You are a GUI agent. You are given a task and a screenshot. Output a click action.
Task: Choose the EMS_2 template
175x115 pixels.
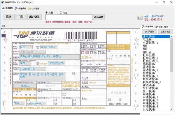pos(156,52)
